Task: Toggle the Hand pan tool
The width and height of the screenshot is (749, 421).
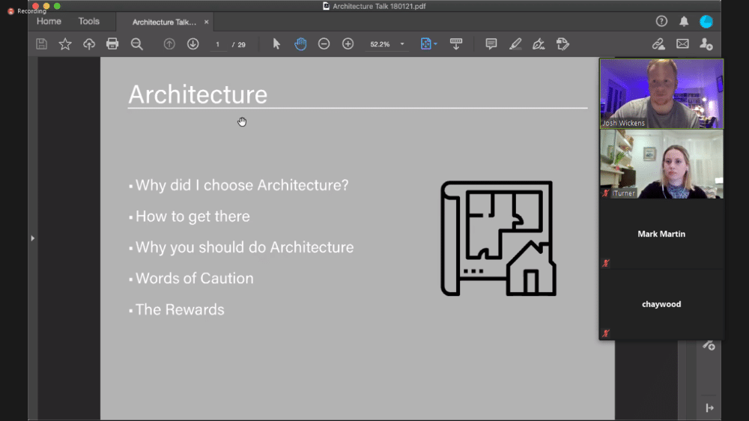Action: 300,44
